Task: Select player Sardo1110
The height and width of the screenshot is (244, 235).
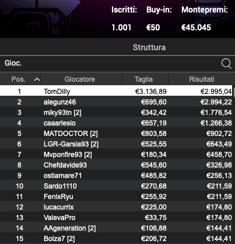Action: 116,186
